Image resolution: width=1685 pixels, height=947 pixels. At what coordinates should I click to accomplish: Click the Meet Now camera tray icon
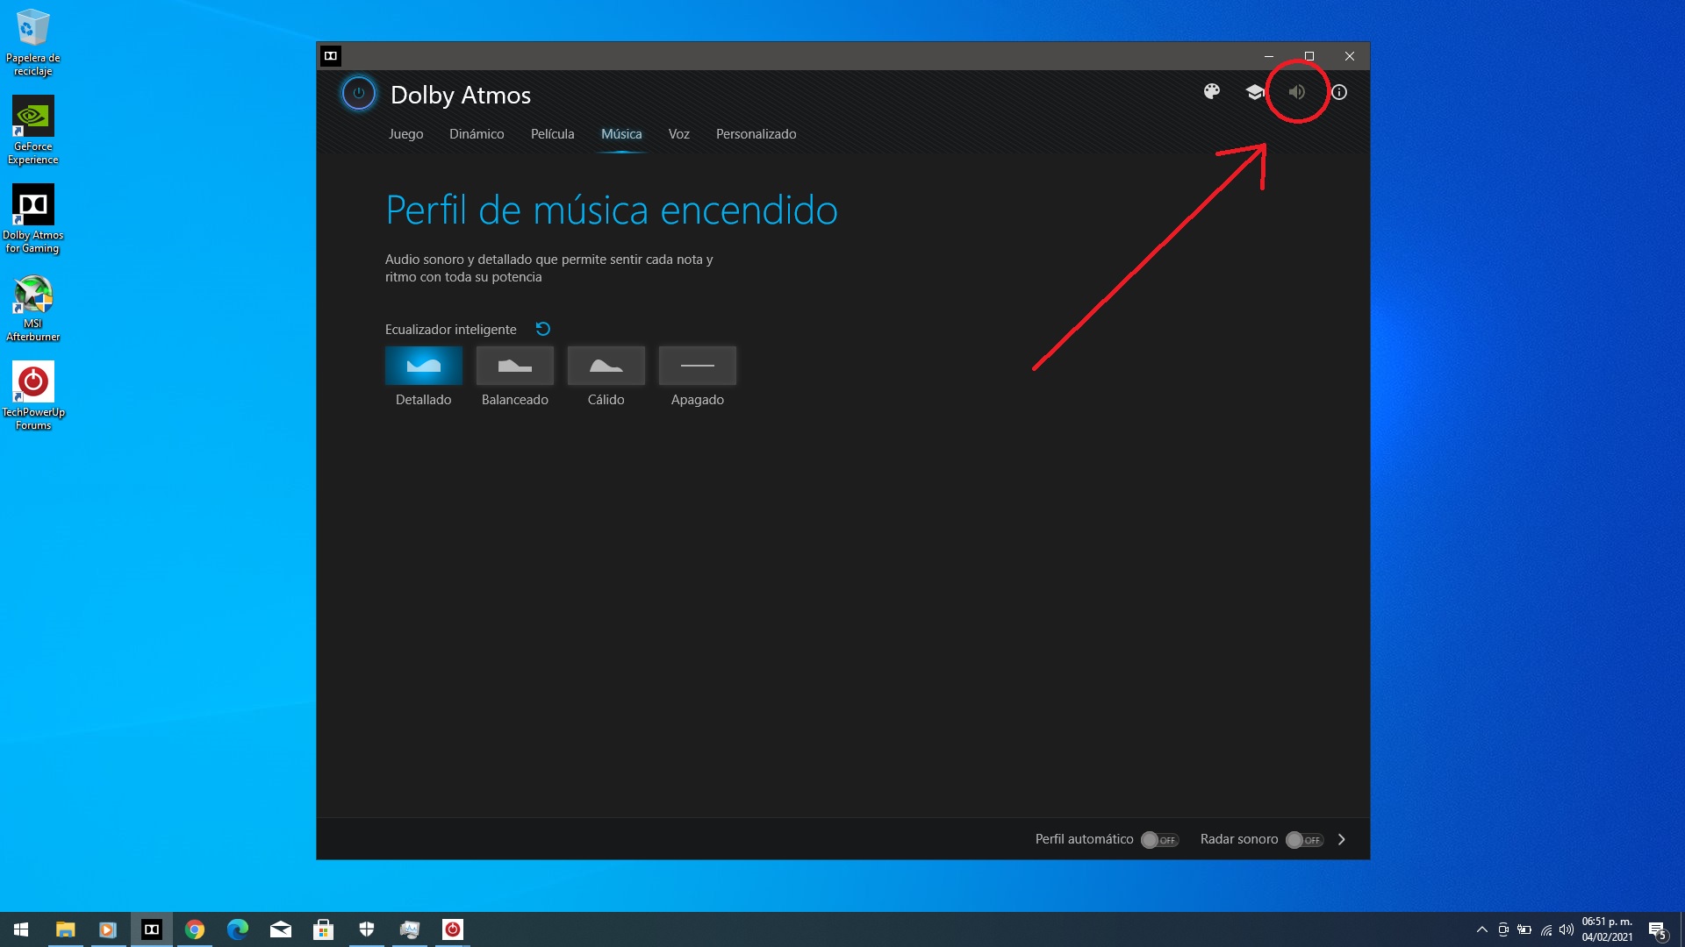pyautogui.click(x=1503, y=929)
